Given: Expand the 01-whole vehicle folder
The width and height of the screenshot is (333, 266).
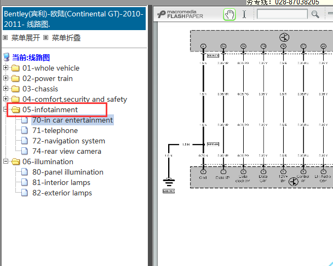Looking at the screenshot, I should click(x=5, y=68).
